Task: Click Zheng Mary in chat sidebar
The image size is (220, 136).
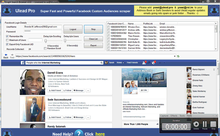Action: pyautogui.click(x=197, y=86)
